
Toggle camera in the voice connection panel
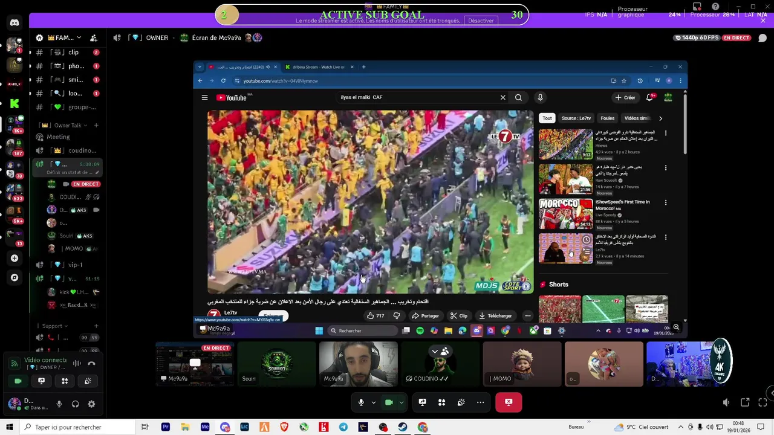18,381
